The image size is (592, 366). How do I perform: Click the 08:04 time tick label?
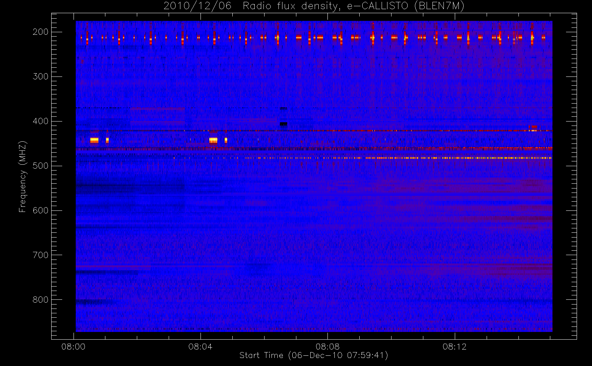[x=201, y=347]
